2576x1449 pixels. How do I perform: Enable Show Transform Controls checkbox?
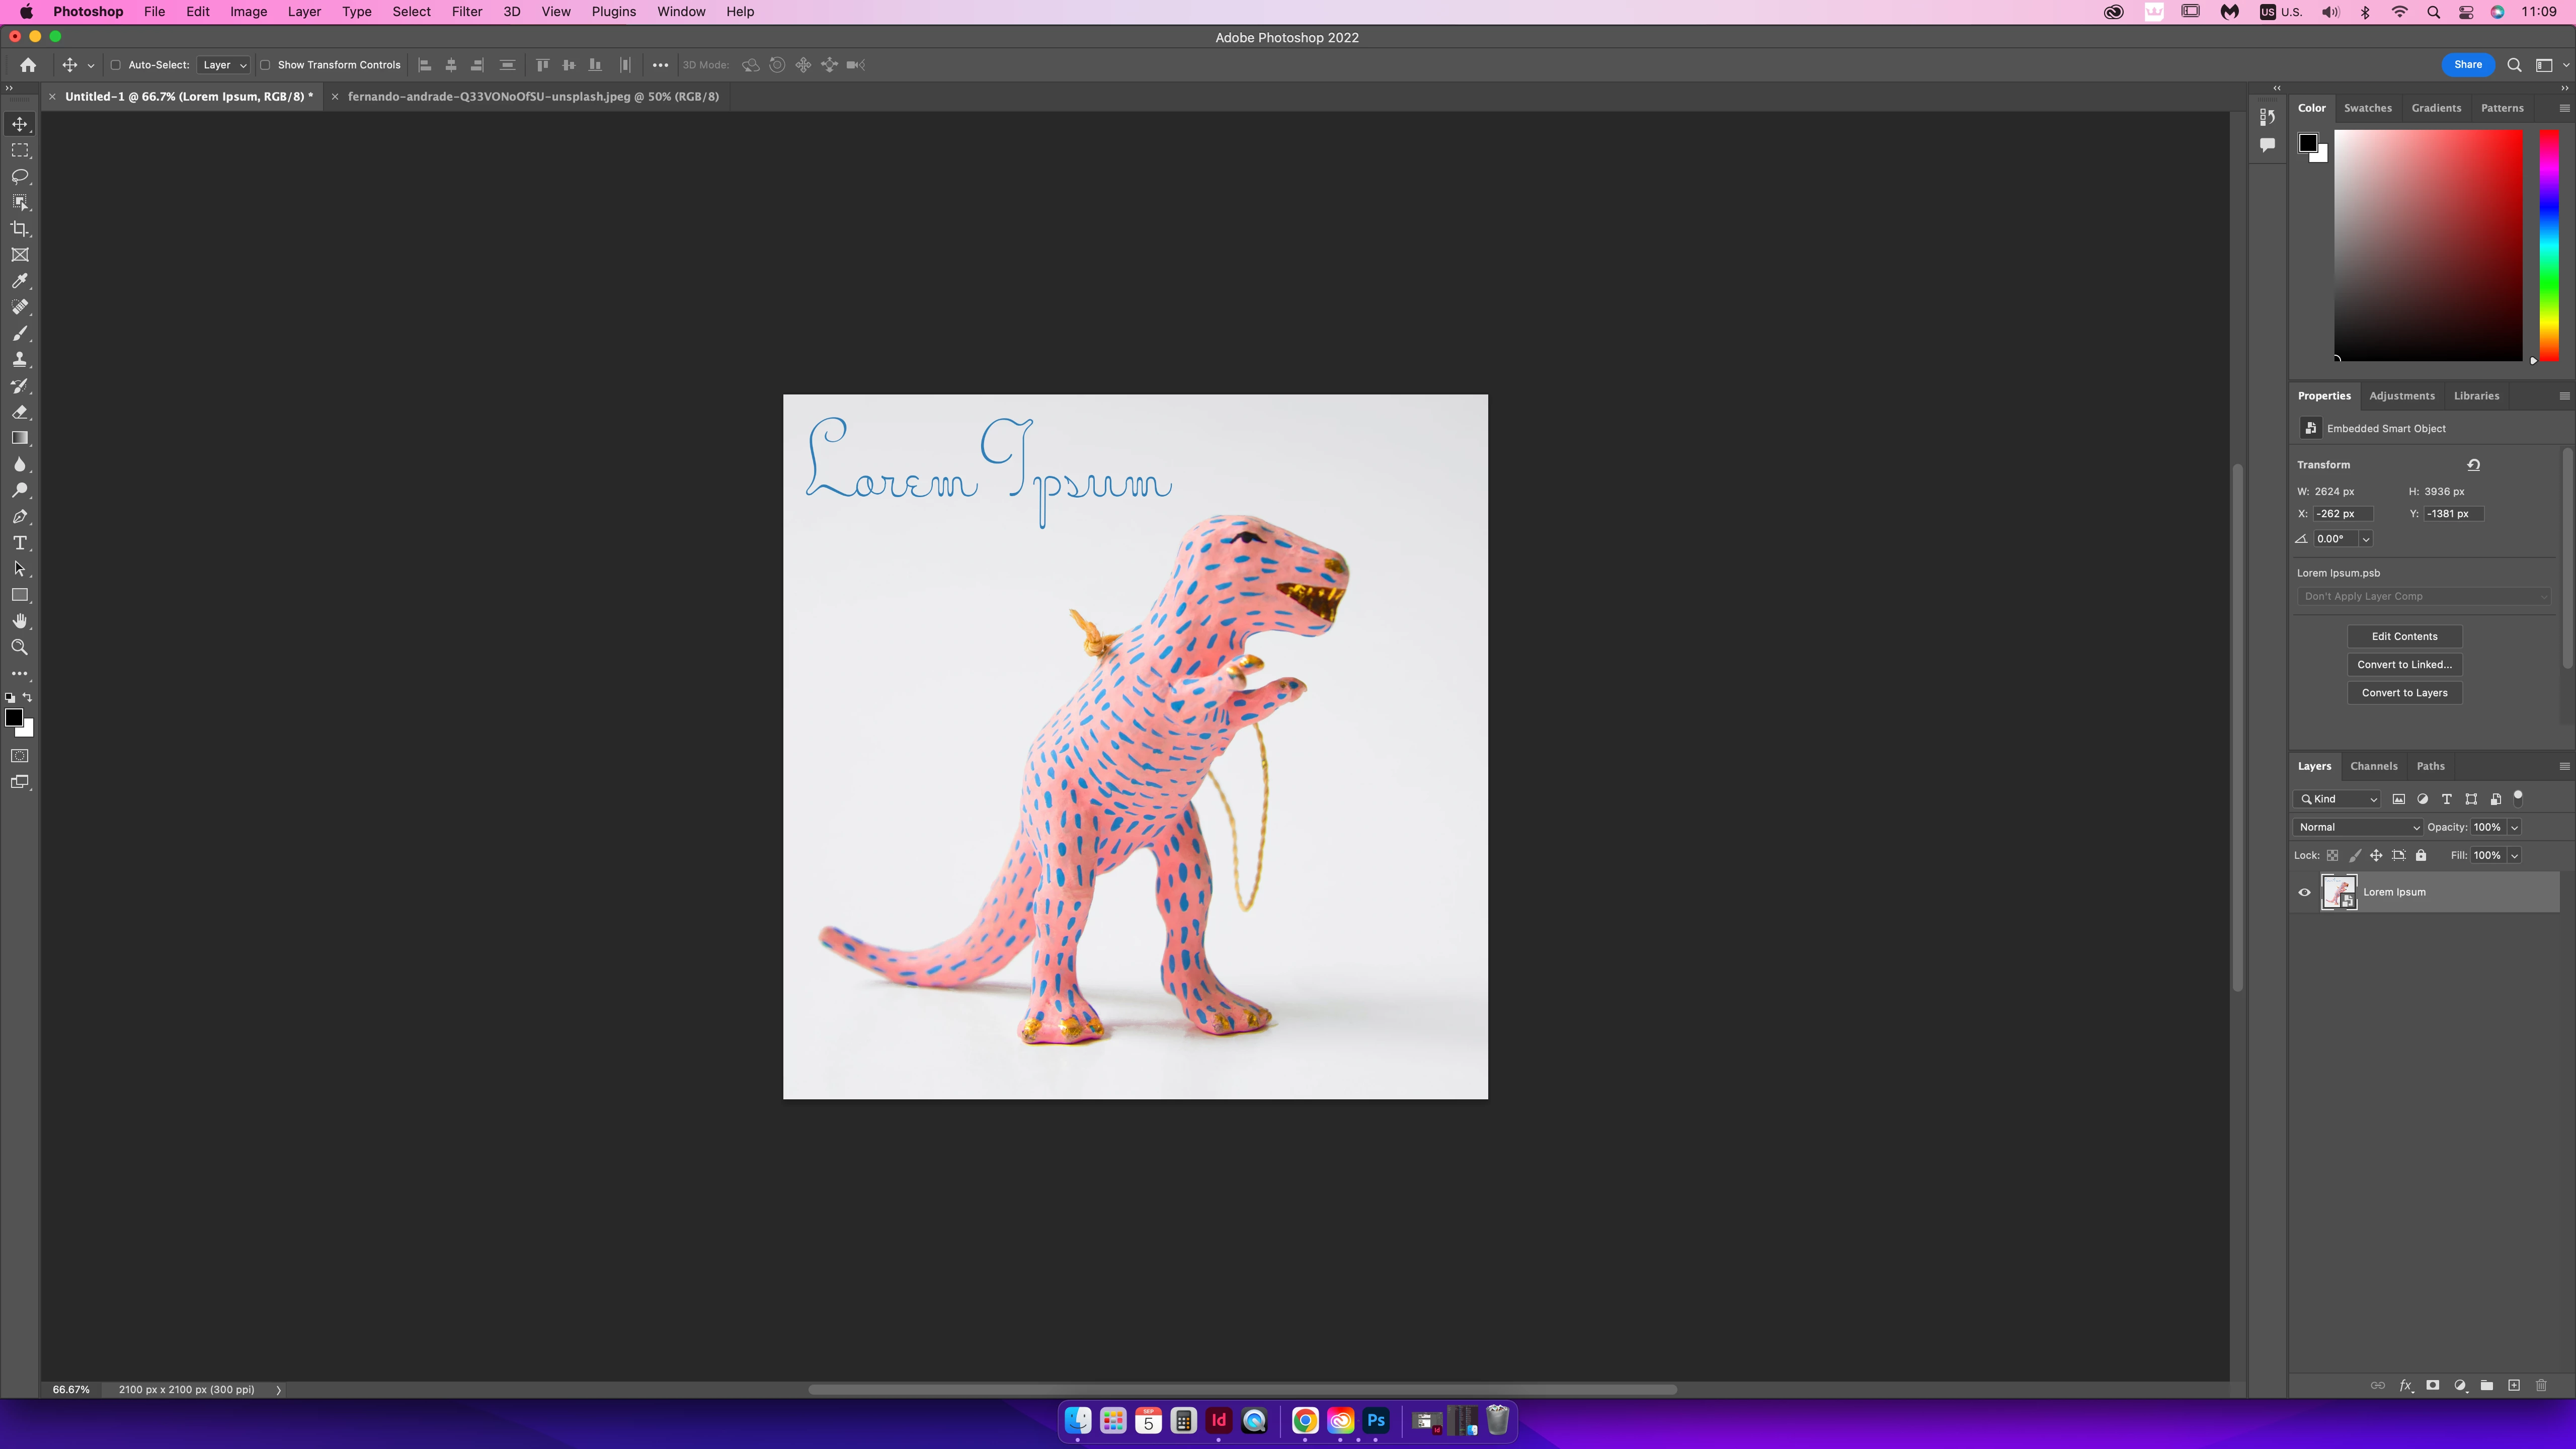coord(265,65)
